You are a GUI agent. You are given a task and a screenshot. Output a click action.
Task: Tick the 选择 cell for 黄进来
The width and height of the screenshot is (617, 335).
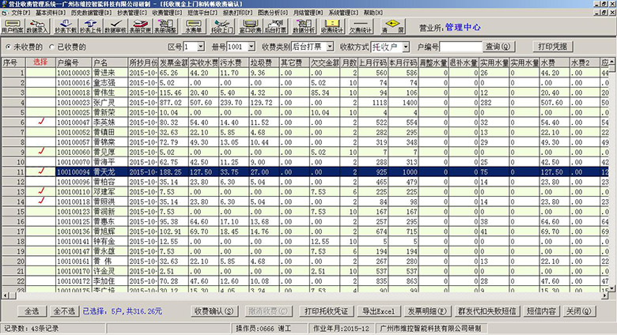[x=41, y=73]
